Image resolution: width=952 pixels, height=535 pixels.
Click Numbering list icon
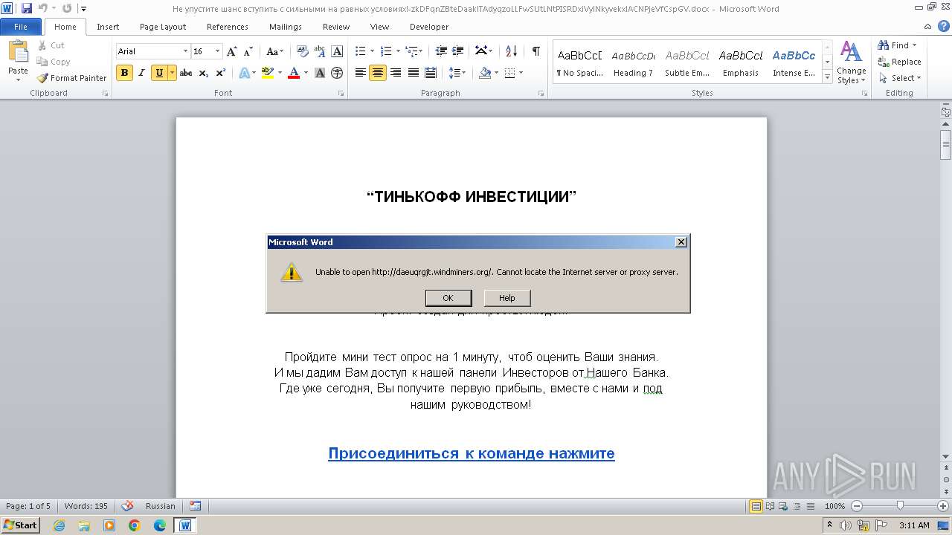point(386,51)
